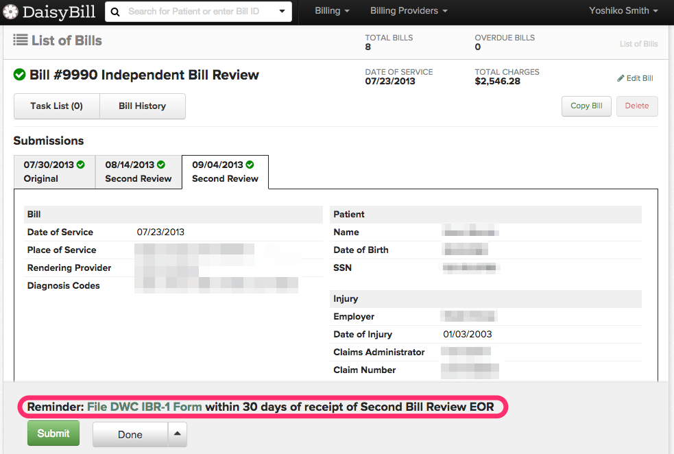674x454 pixels.
Task: Select the 08/14/2013 Second Review tab
Action: click(139, 172)
